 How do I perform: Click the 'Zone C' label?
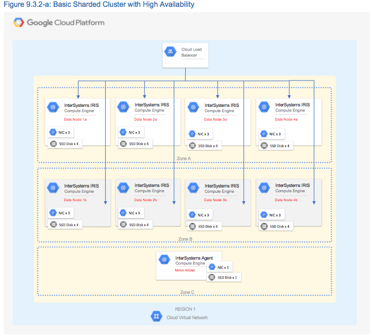click(187, 292)
